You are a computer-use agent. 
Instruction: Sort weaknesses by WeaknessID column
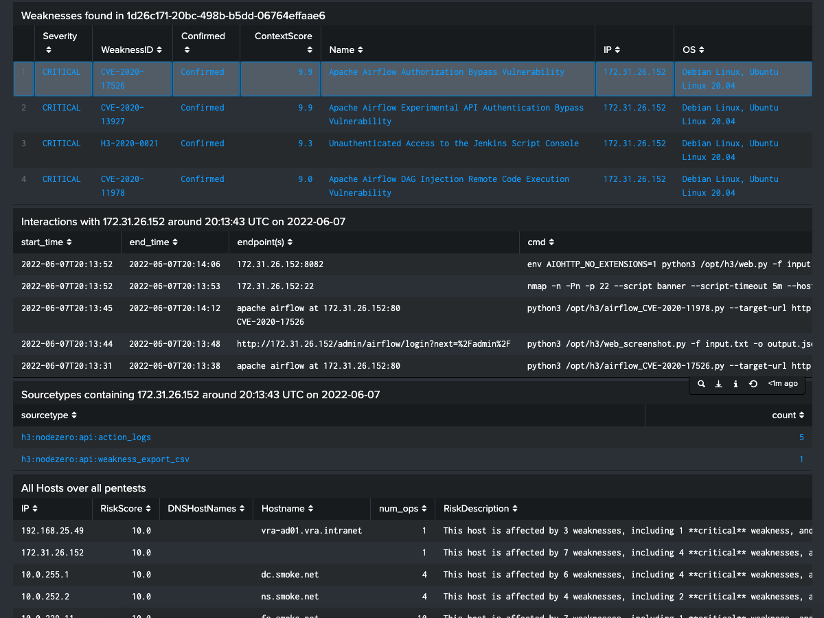click(x=132, y=49)
